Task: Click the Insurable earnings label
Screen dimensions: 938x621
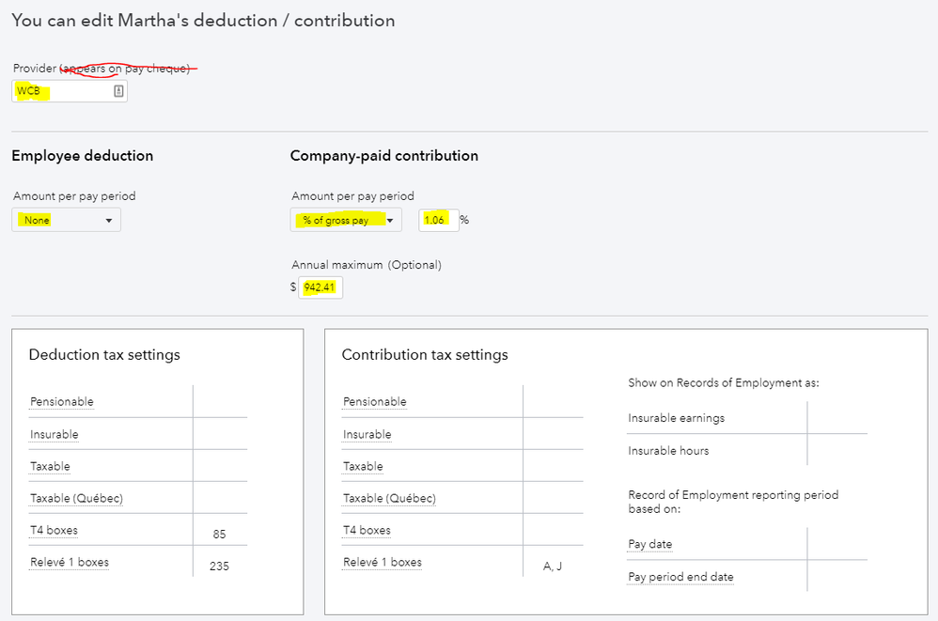Action: 677,418
